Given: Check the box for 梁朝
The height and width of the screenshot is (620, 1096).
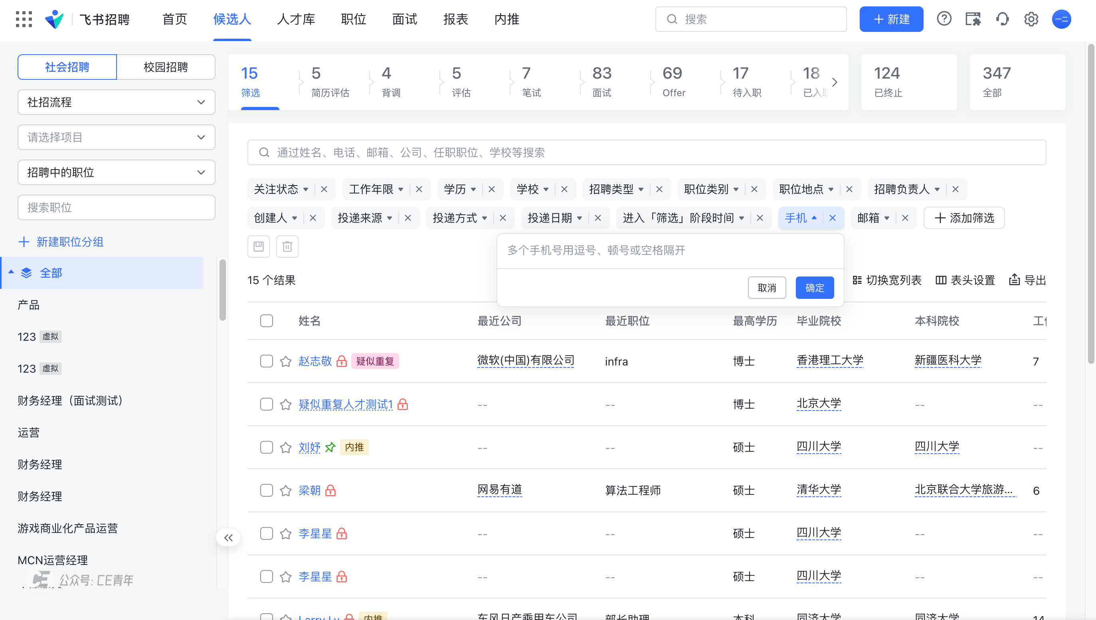Looking at the screenshot, I should click(266, 490).
